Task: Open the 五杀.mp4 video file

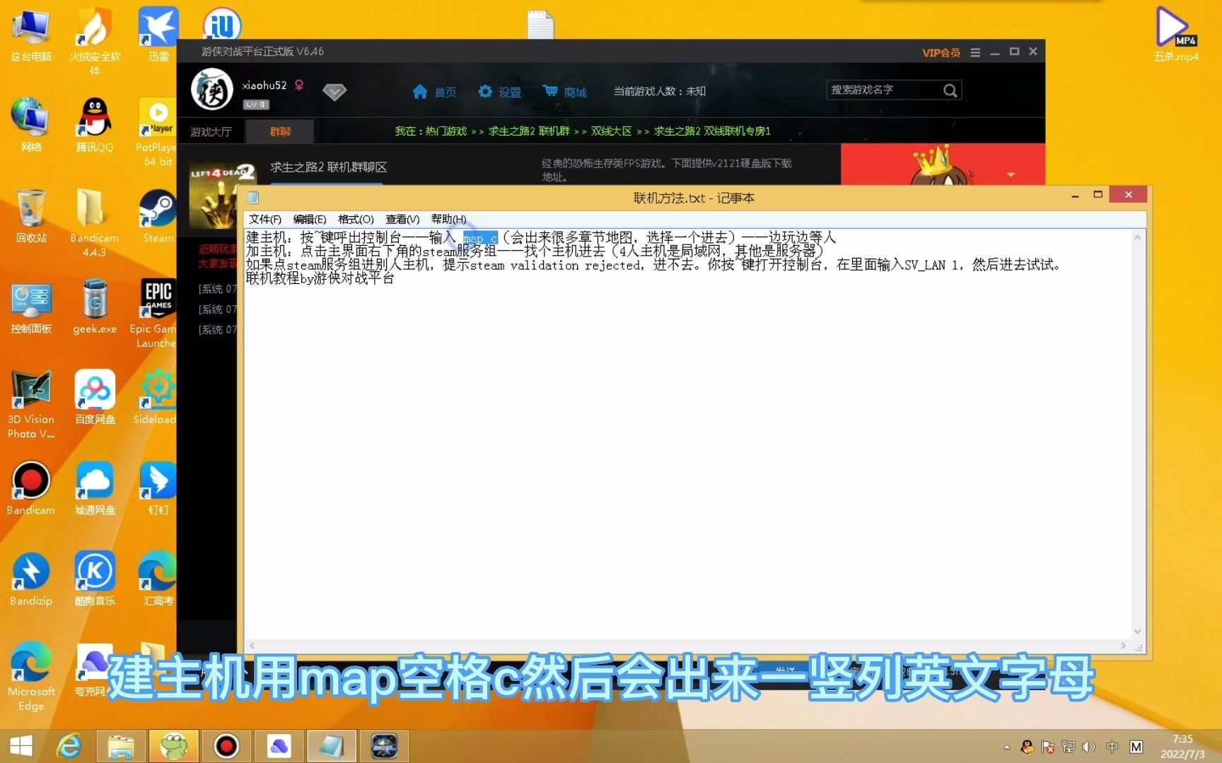Action: click(x=1175, y=34)
